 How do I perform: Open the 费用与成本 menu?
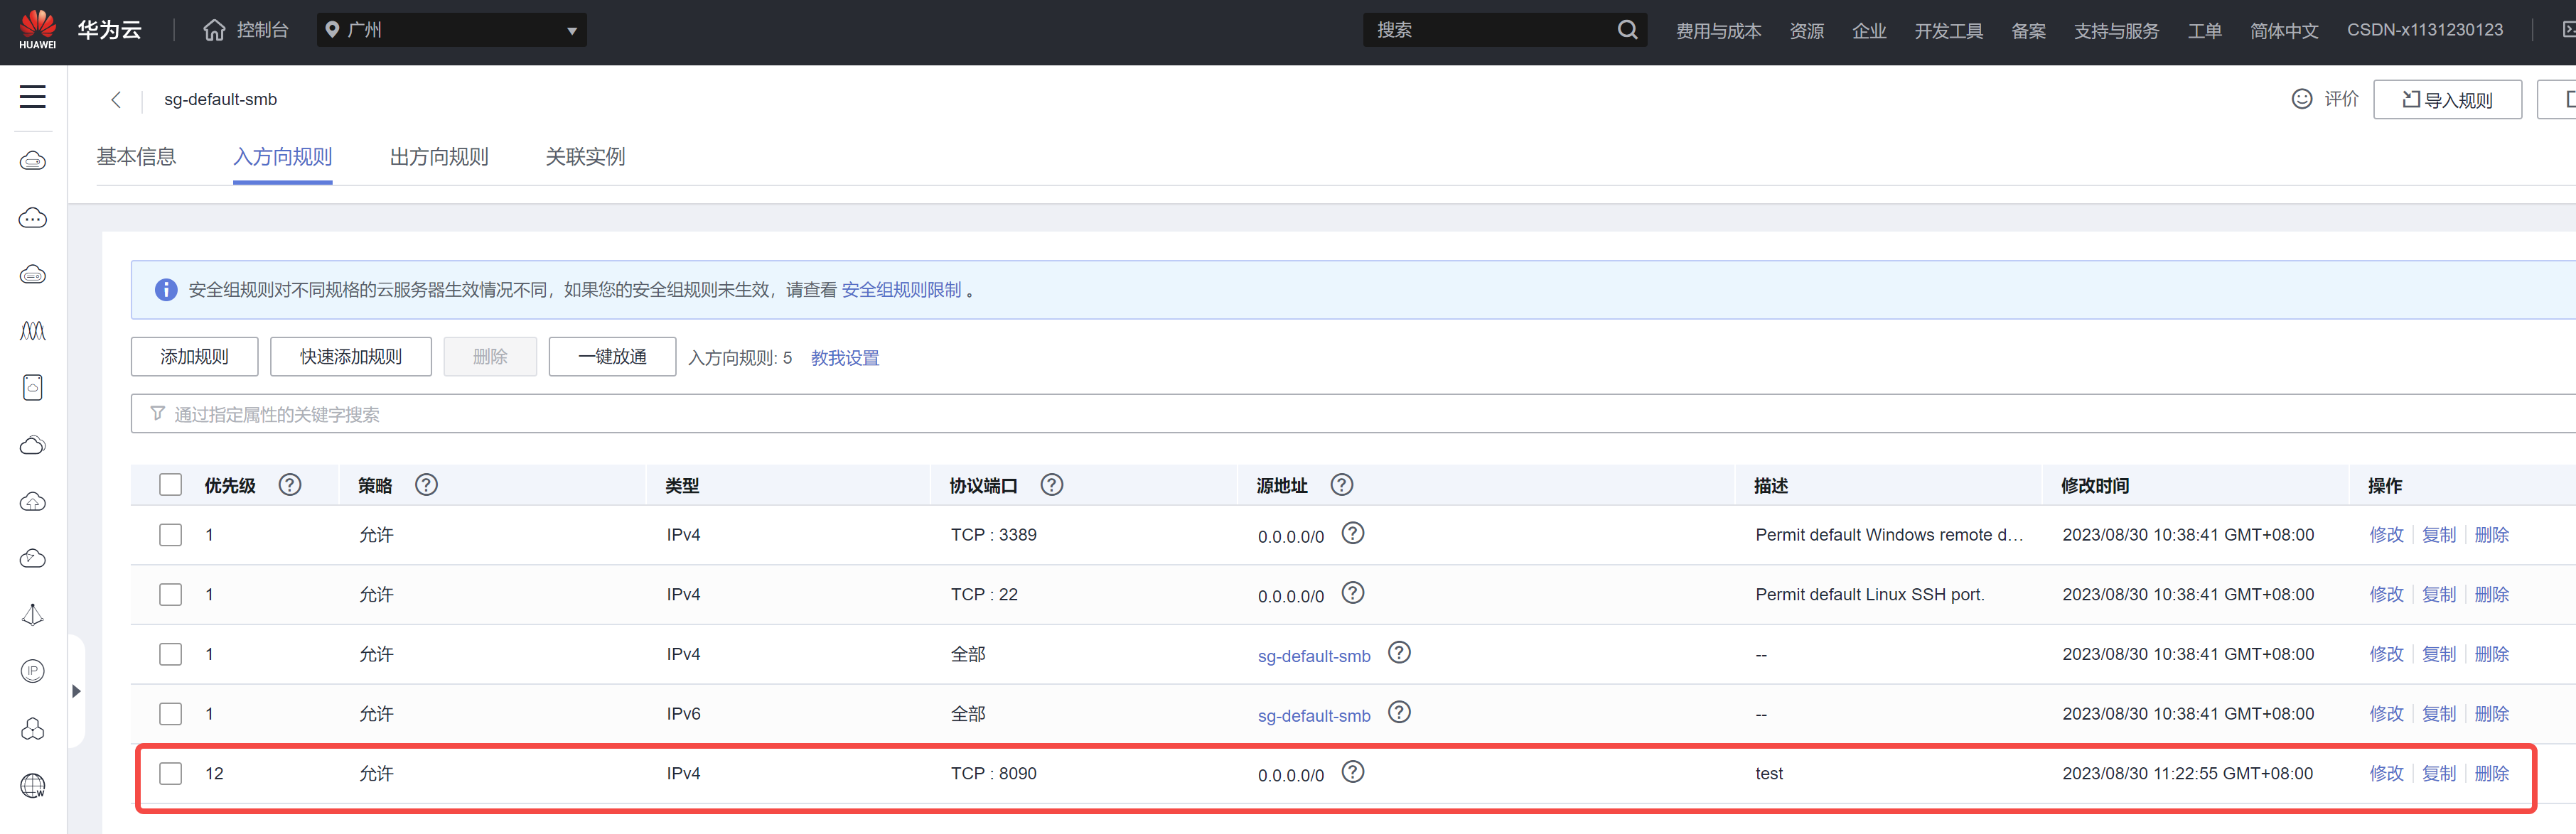[1718, 31]
